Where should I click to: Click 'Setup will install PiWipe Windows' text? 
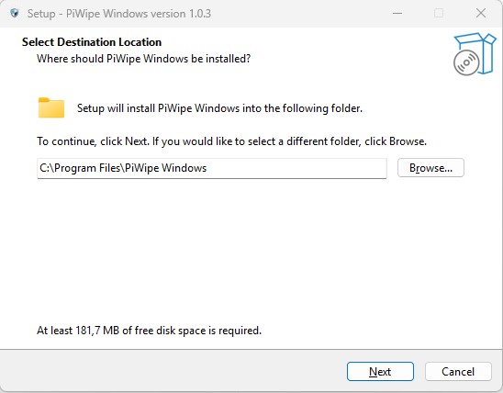pyautogui.click(x=219, y=108)
